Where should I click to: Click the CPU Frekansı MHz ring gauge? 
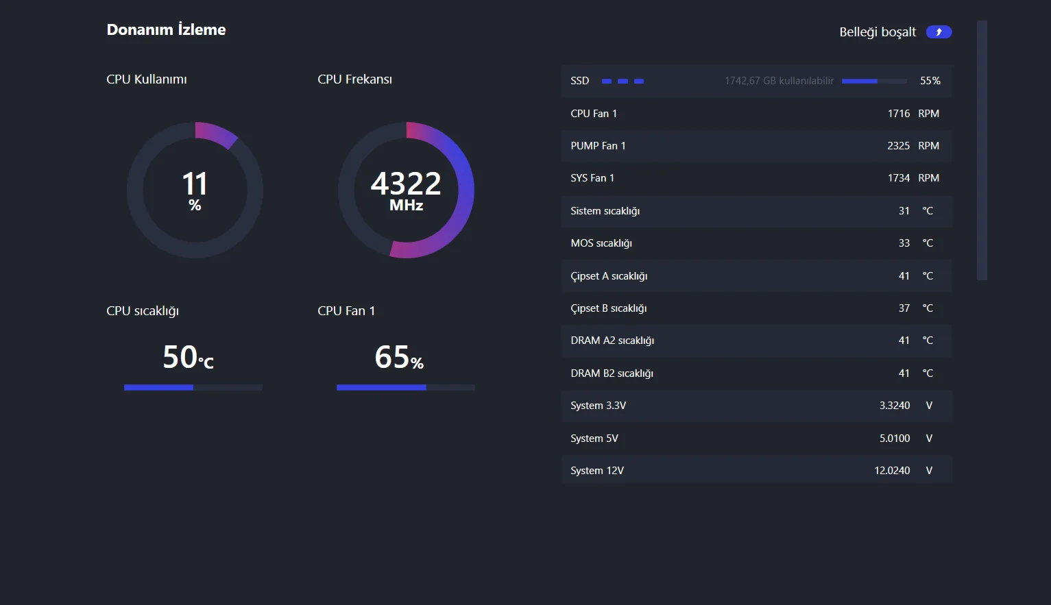(406, 190)
